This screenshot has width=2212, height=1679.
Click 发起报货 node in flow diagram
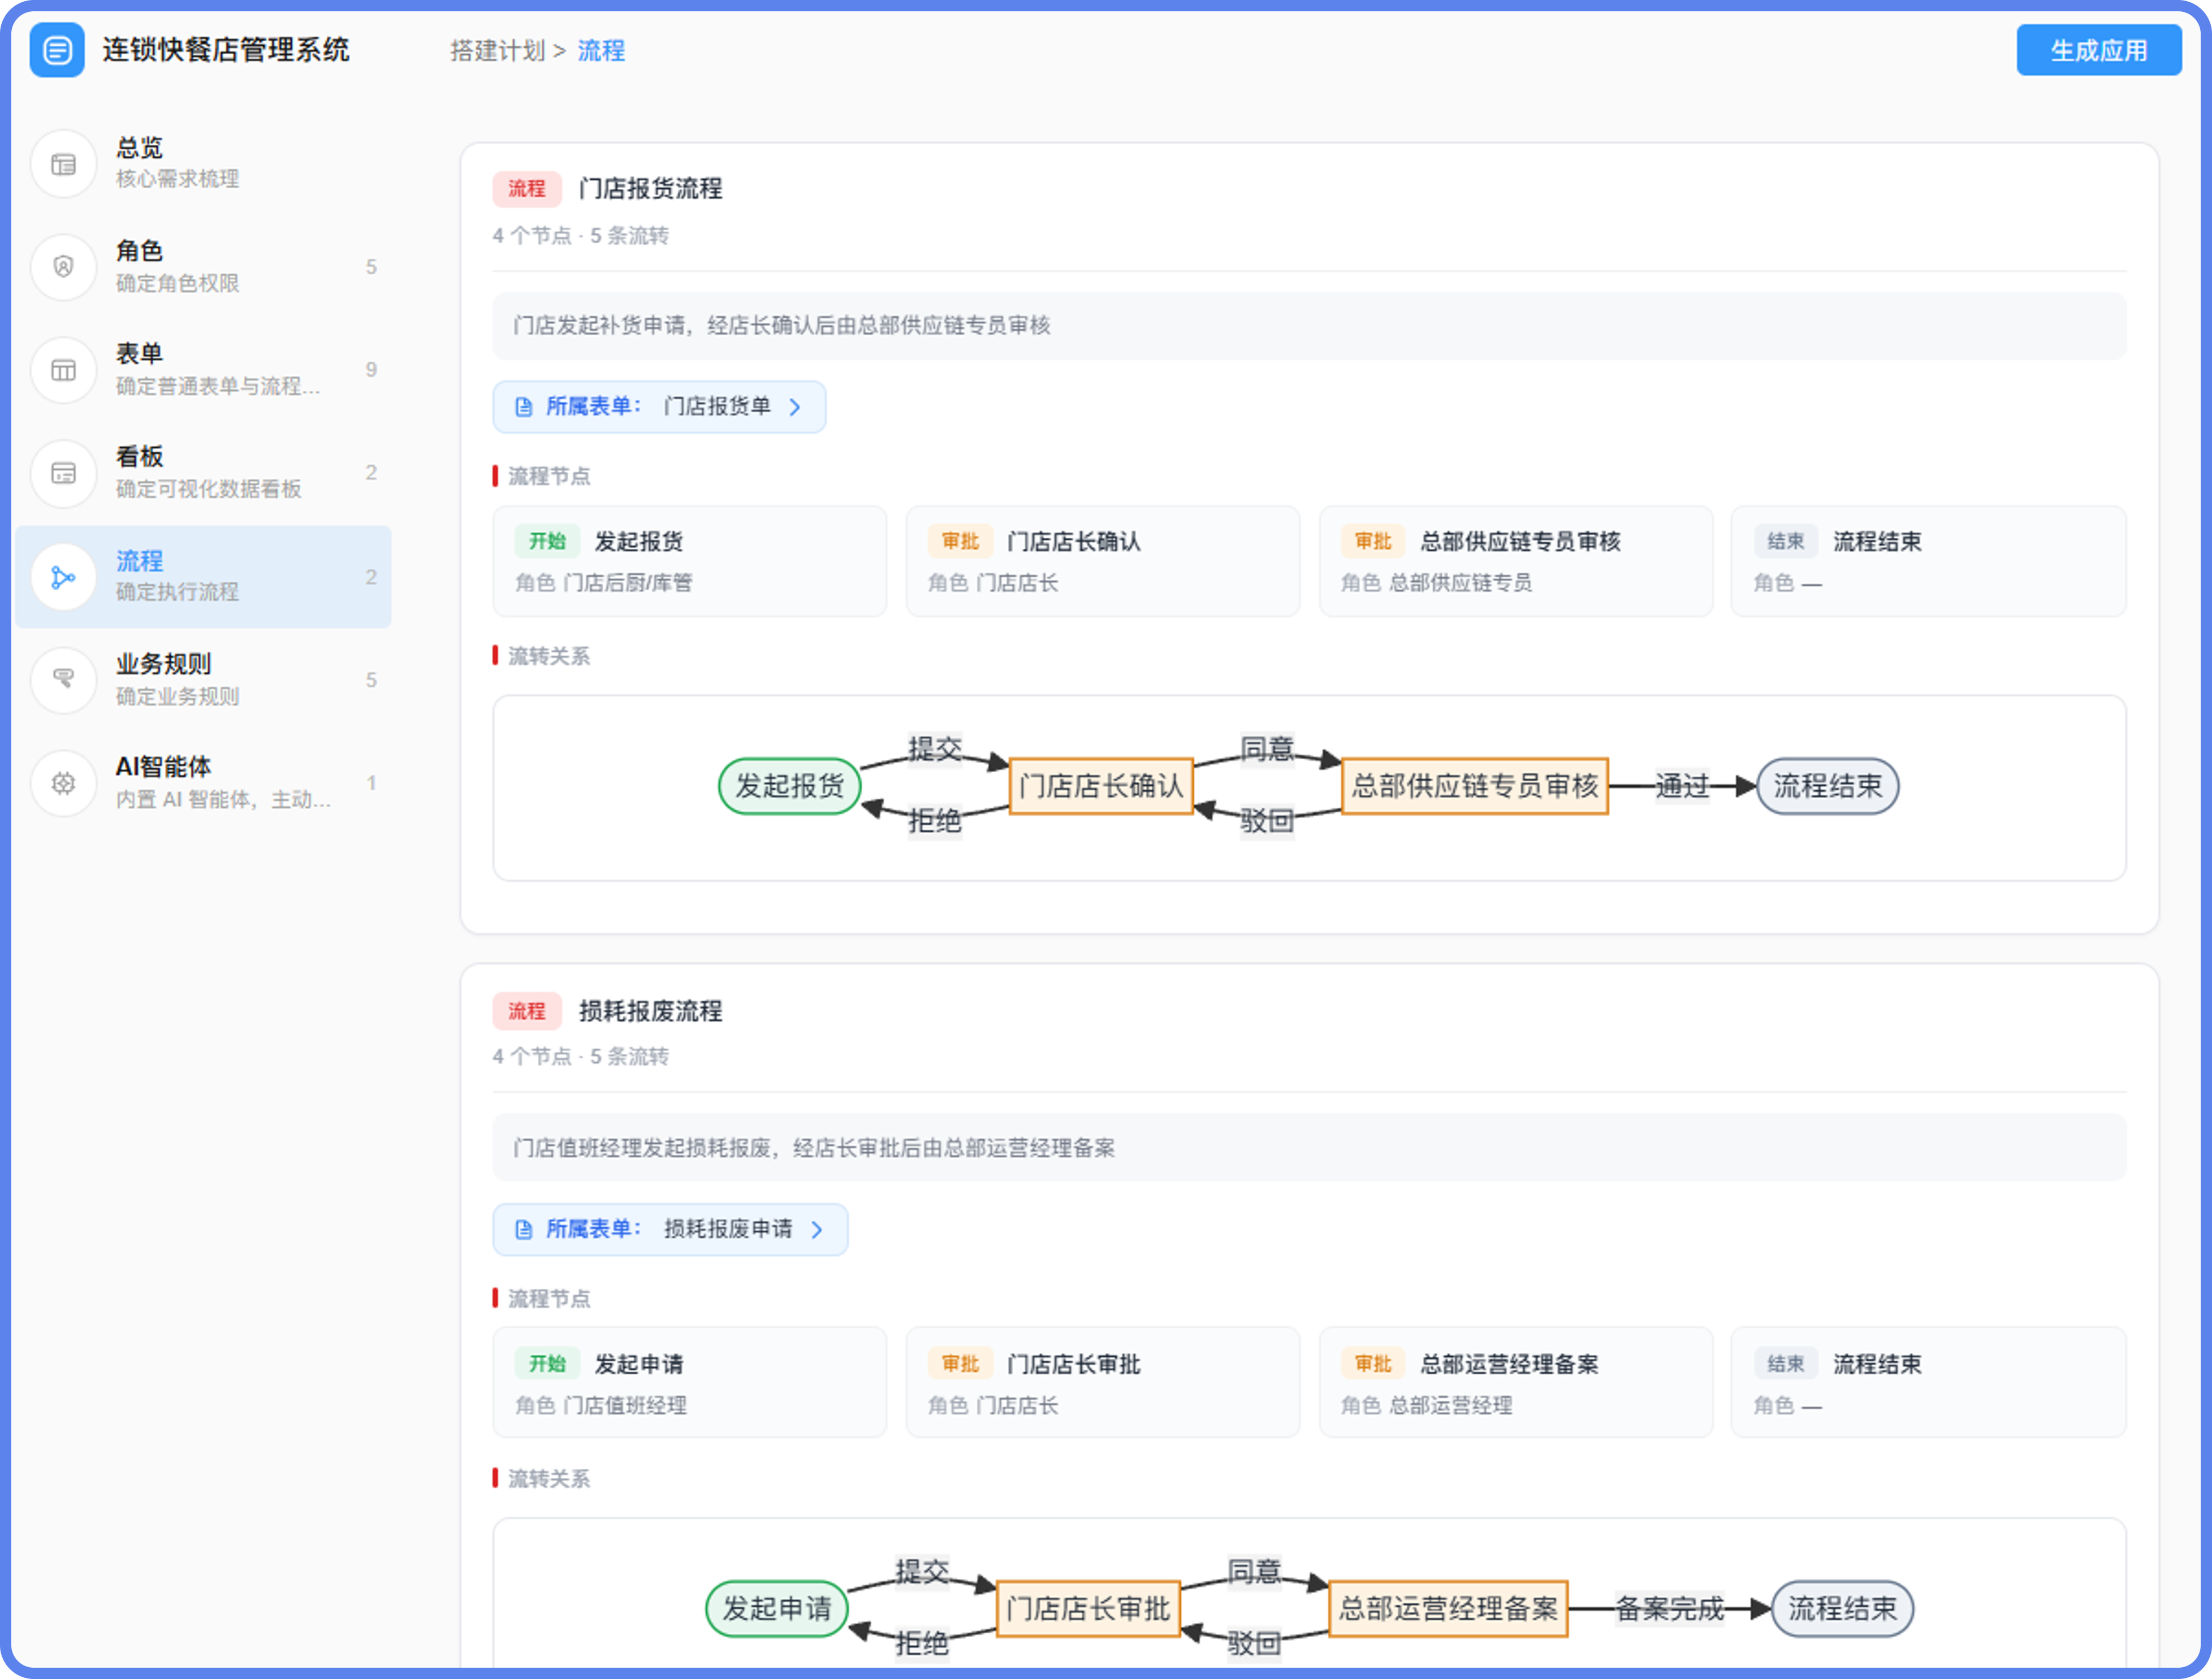point(789,786)
